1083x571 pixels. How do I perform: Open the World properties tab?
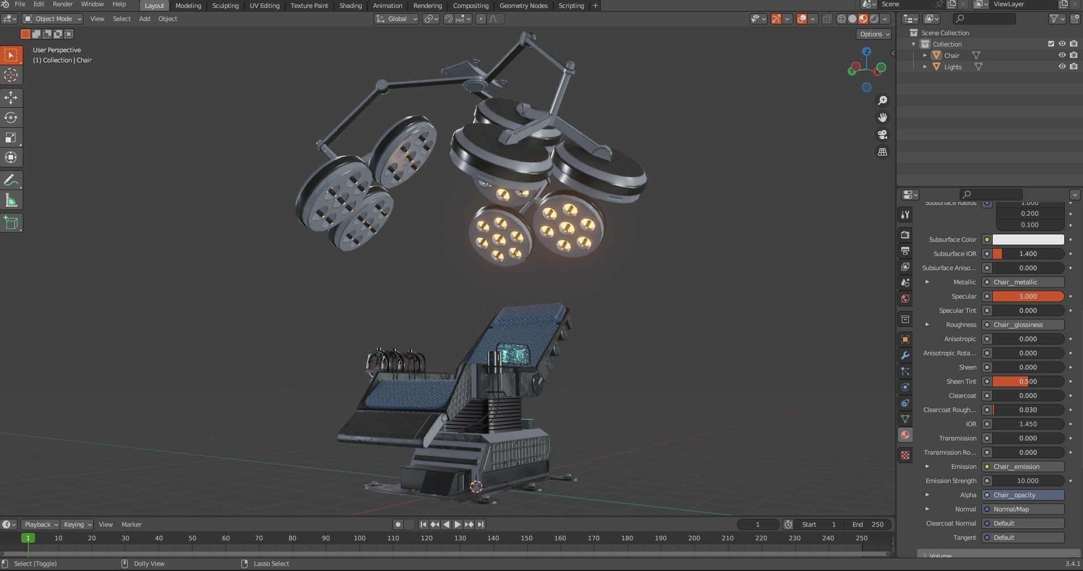click(905, 298)
